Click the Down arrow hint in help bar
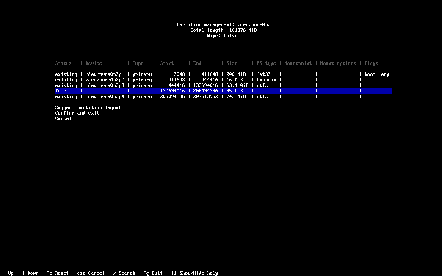This screenshot has width=442, height=276. [30, 273]
